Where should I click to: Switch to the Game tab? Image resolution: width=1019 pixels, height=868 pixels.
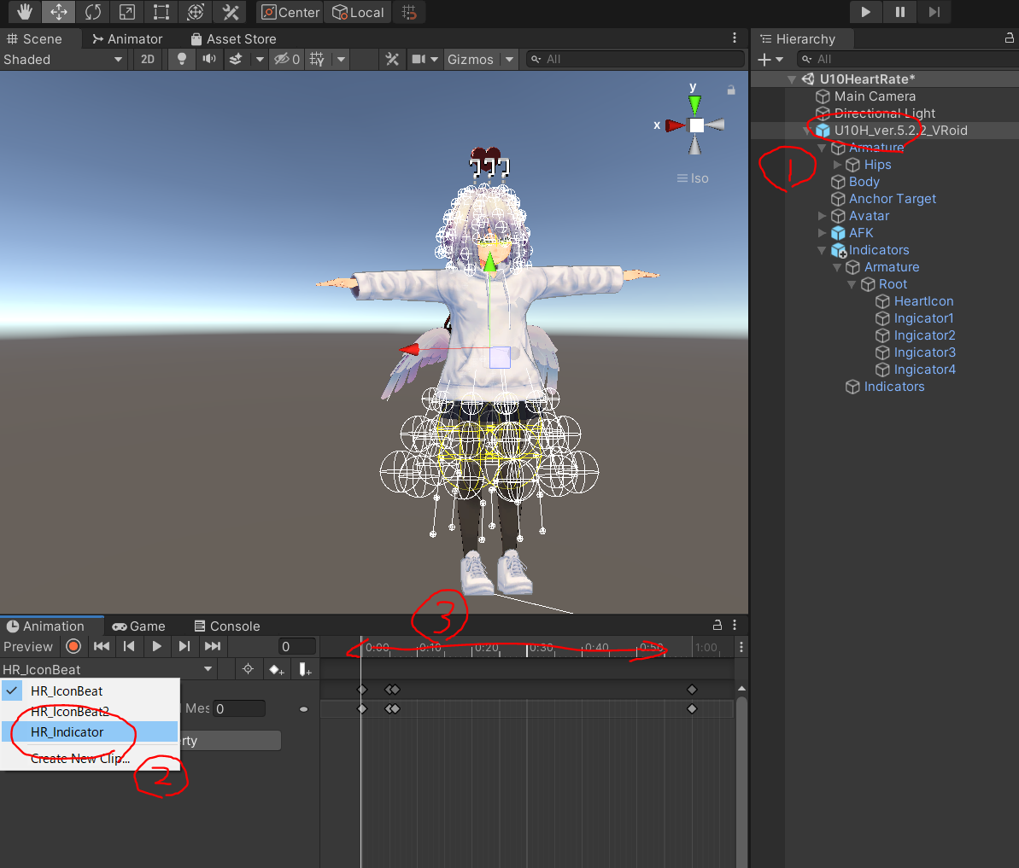pyautogui.click(x=138, y=626)
